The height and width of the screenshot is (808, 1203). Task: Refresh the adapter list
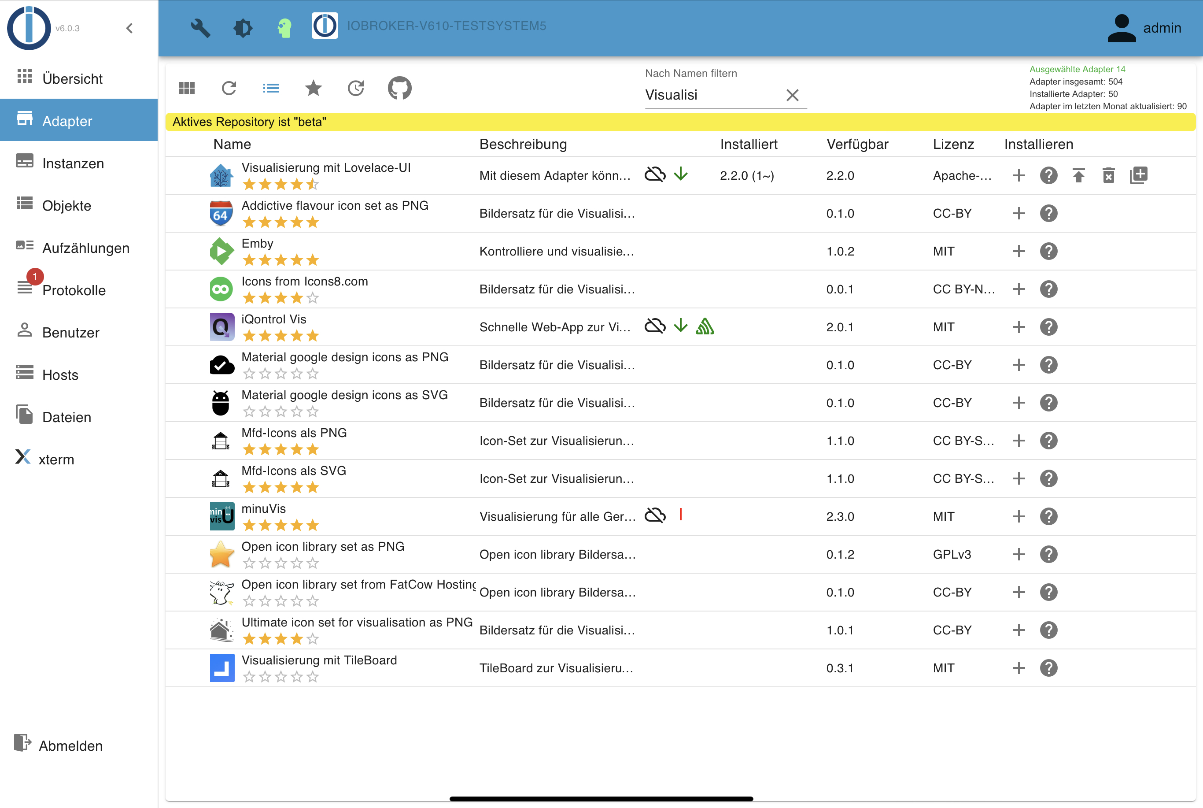(x=229, y=89)
